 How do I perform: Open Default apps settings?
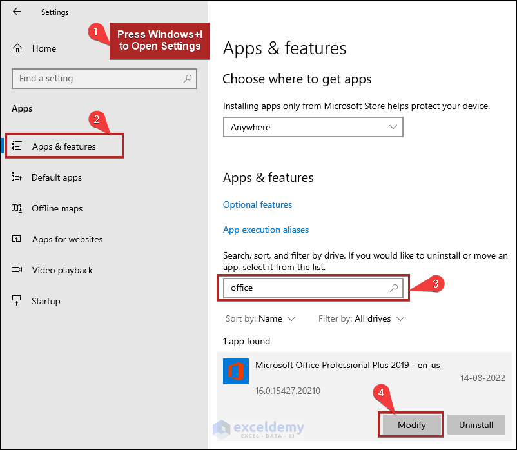click(57, 177)
